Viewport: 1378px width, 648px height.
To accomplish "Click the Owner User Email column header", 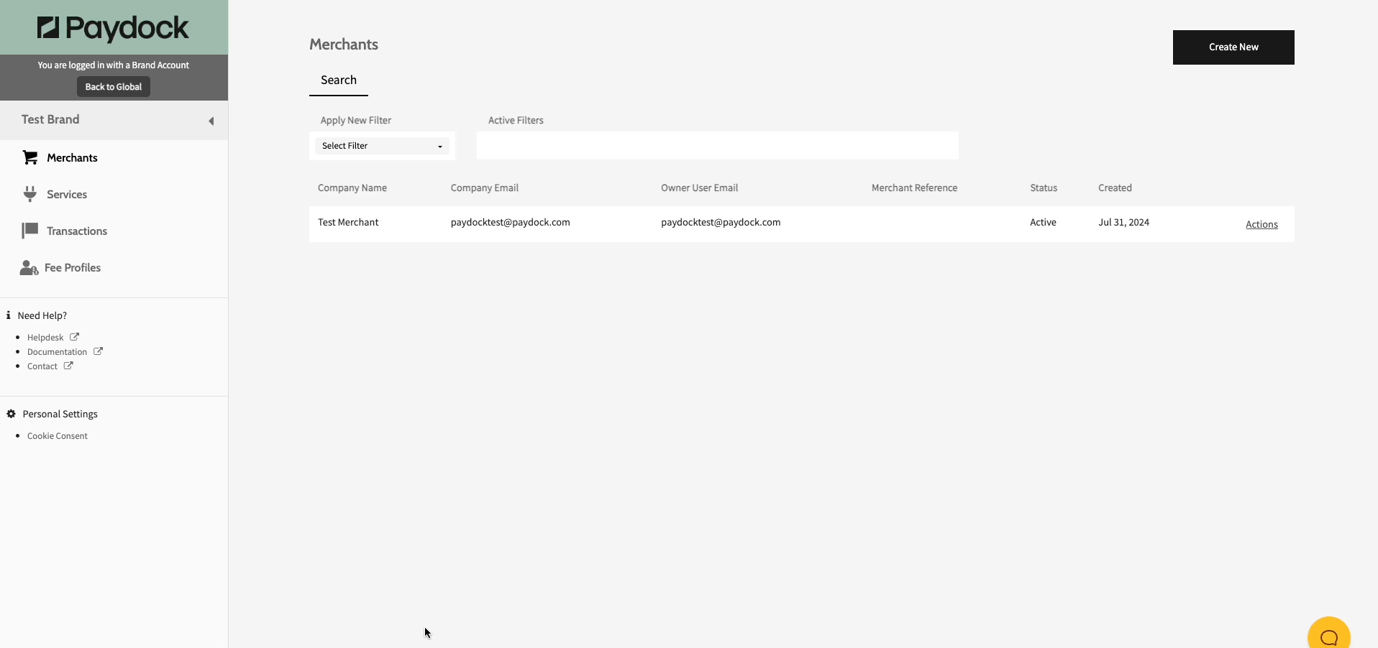I will point(699,188).
